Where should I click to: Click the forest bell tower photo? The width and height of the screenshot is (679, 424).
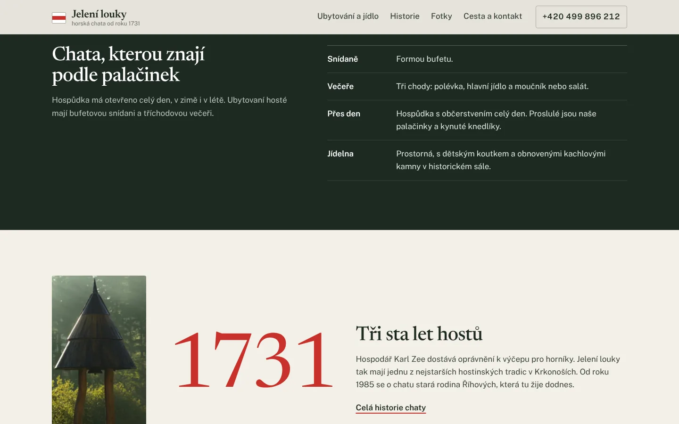tap(99, 350)
